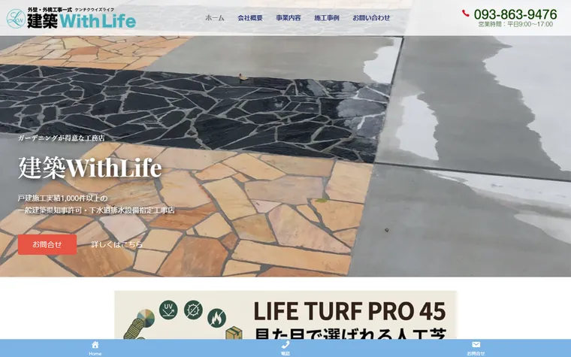Click the text ガーデニングが得意な工務店

click(61, 138)
